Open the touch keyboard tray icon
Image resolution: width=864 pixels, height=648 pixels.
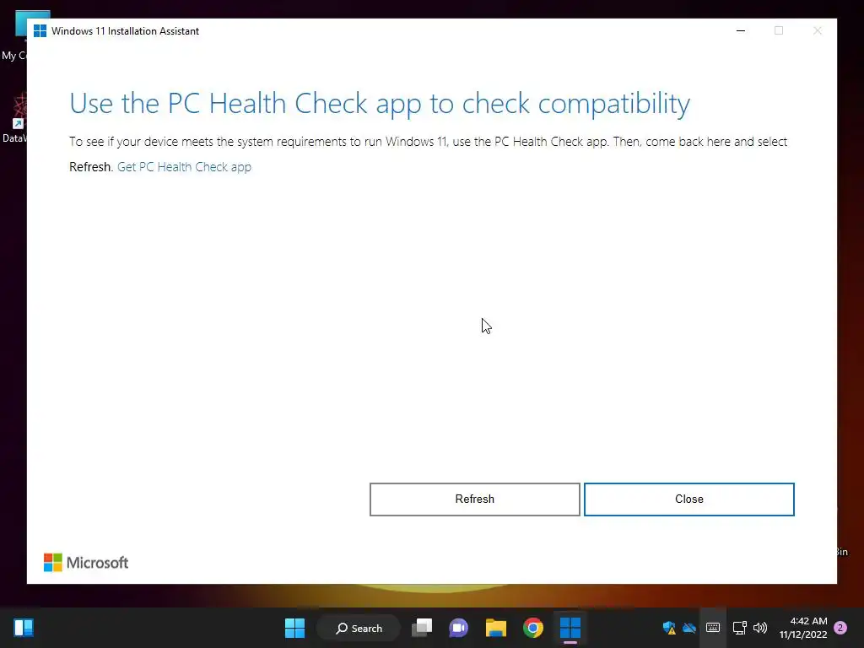click(x=713, y=628)
